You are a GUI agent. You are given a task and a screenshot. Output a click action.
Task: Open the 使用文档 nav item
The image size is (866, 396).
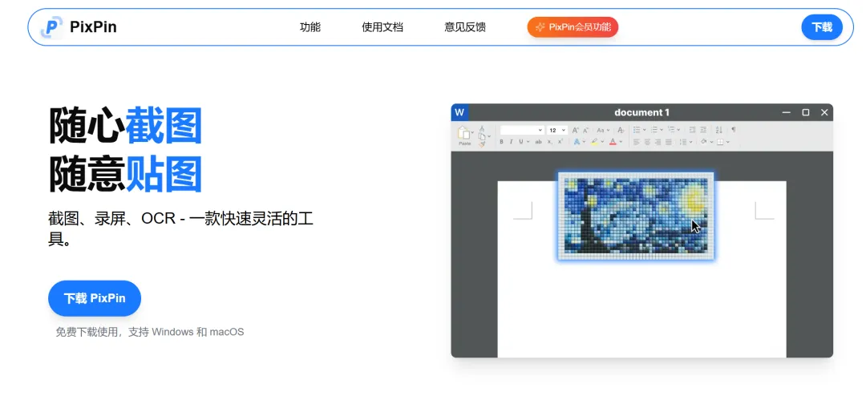tap(382, 27)
